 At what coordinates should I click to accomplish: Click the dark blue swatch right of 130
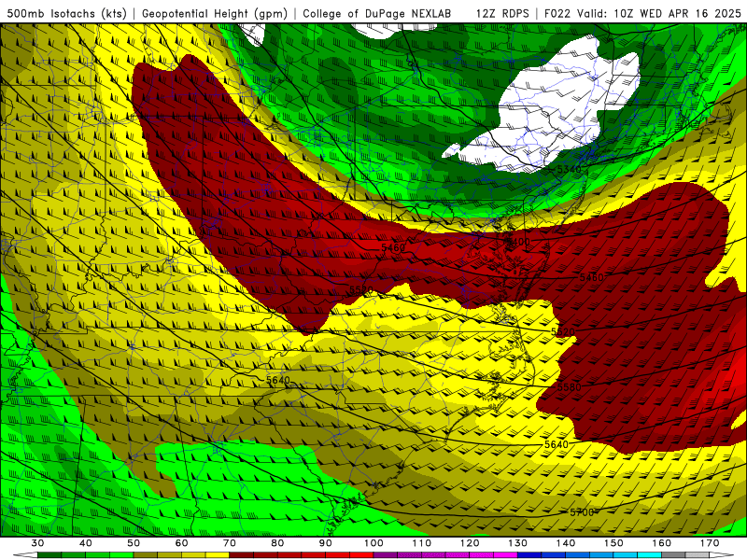coord(529,555)
